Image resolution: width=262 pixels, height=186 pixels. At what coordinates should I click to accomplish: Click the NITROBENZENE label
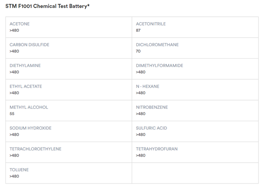[152, 107]
